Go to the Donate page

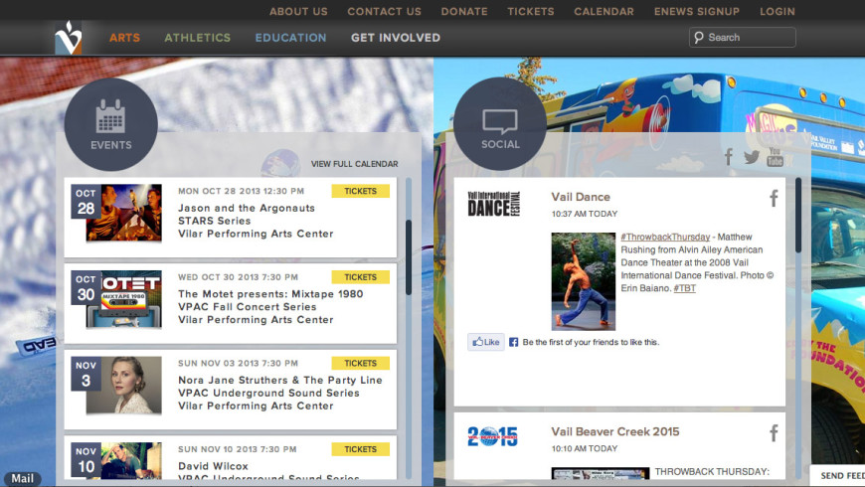464,12
